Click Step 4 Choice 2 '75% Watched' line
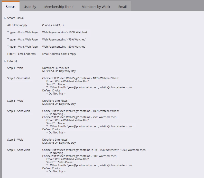Viewport: 204px width, 178px height. (80, 117)
